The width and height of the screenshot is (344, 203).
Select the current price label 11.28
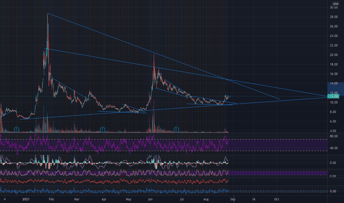tap(333, 96)
